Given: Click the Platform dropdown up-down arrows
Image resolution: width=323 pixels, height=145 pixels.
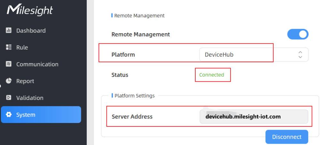Looking at the screenshot, I should coord(300,55).
